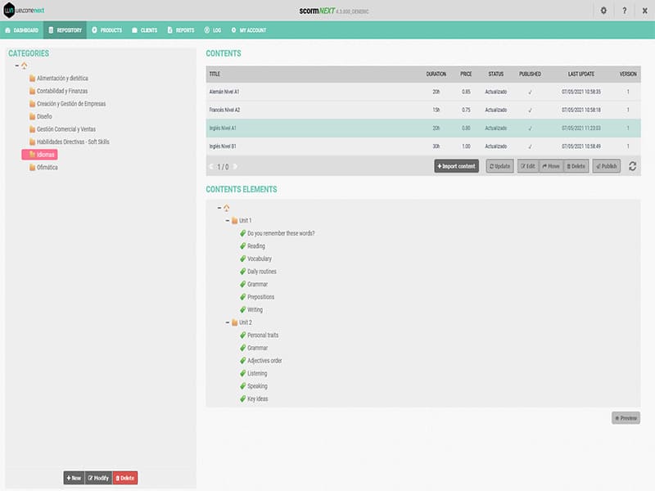Go to the next page arrow in Contents
Screen dimensions: 655x491
coord(235,167)
